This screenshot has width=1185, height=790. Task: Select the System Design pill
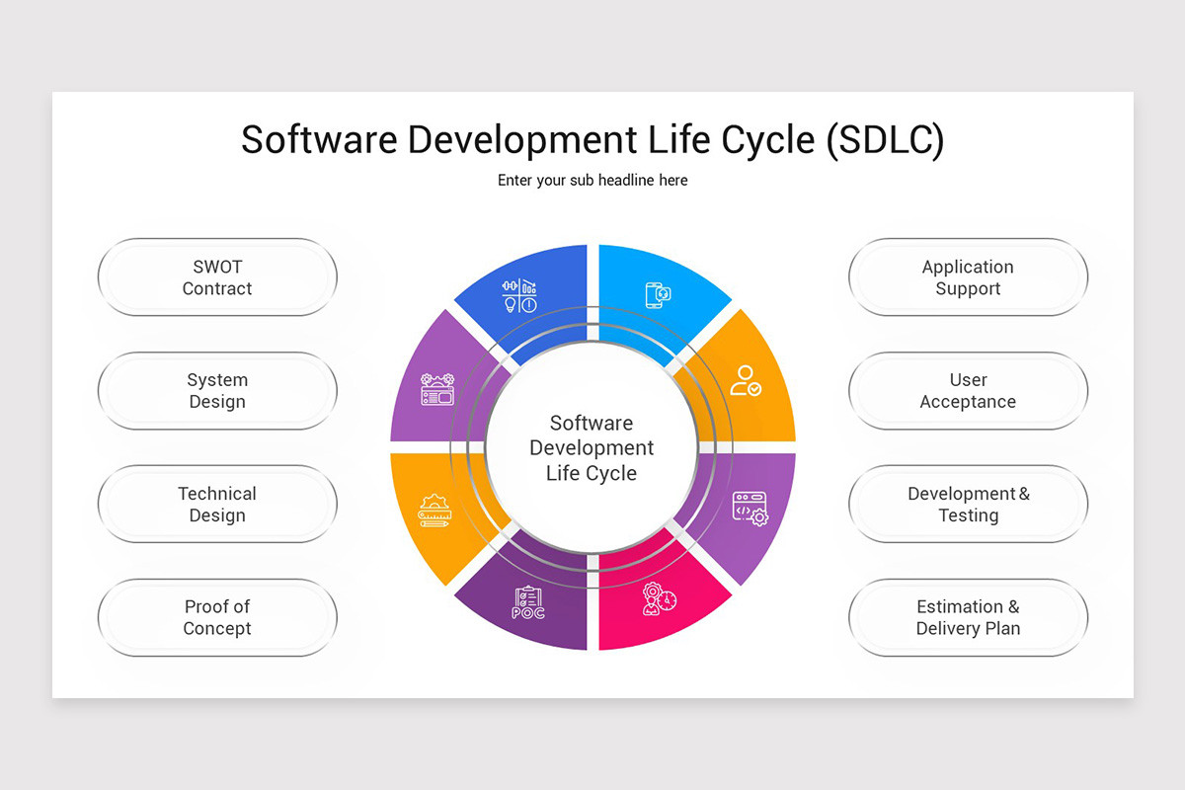[x=217, y=391]
